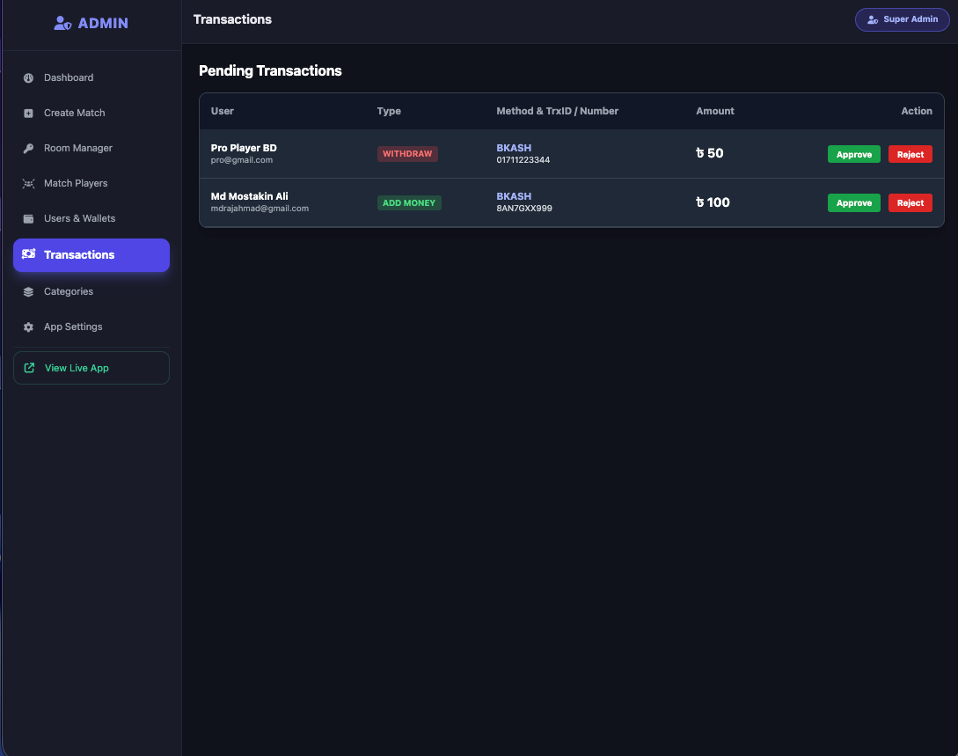Click the name Md Mostakin Ali

(x=249, y=196)
